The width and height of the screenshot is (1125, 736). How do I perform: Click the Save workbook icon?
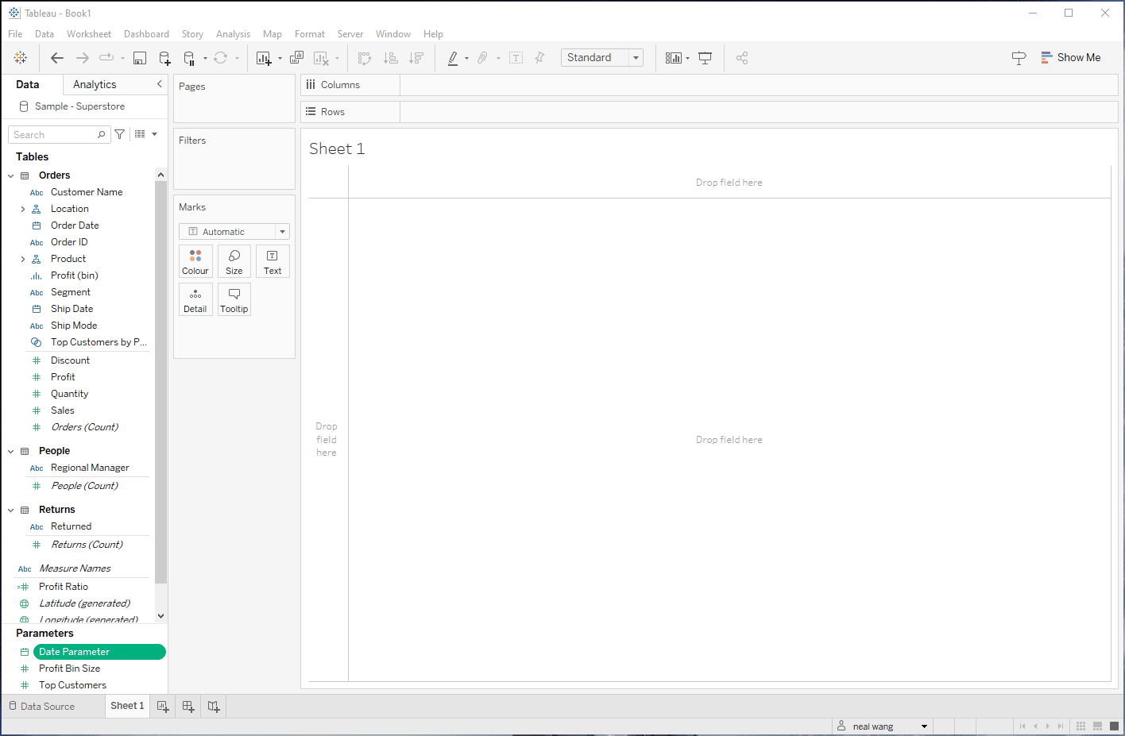point(140,58)
